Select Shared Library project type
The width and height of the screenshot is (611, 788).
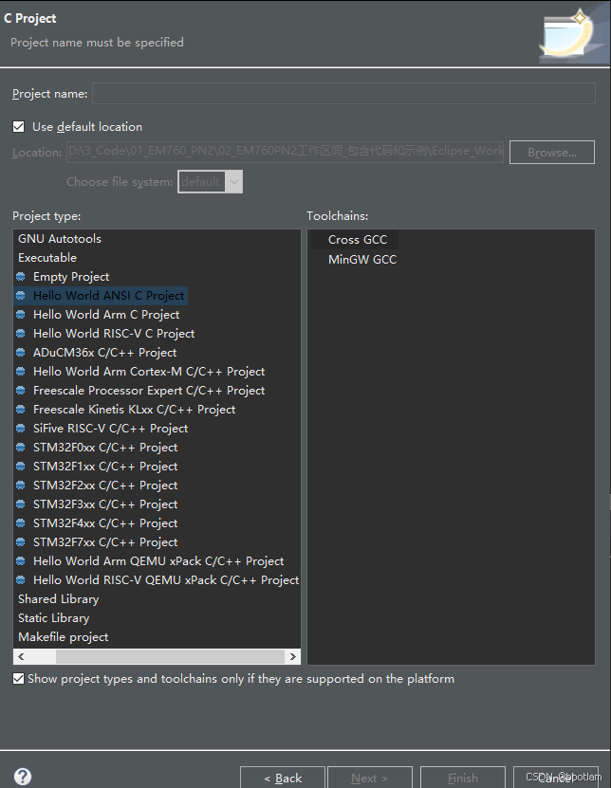58,599
